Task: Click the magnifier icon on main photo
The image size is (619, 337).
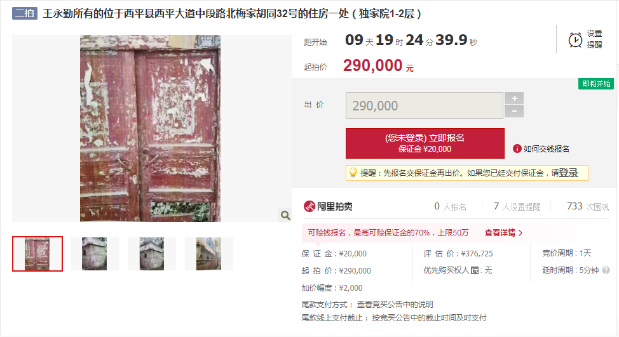Action: pyautogui.click(x=285, y=215)
